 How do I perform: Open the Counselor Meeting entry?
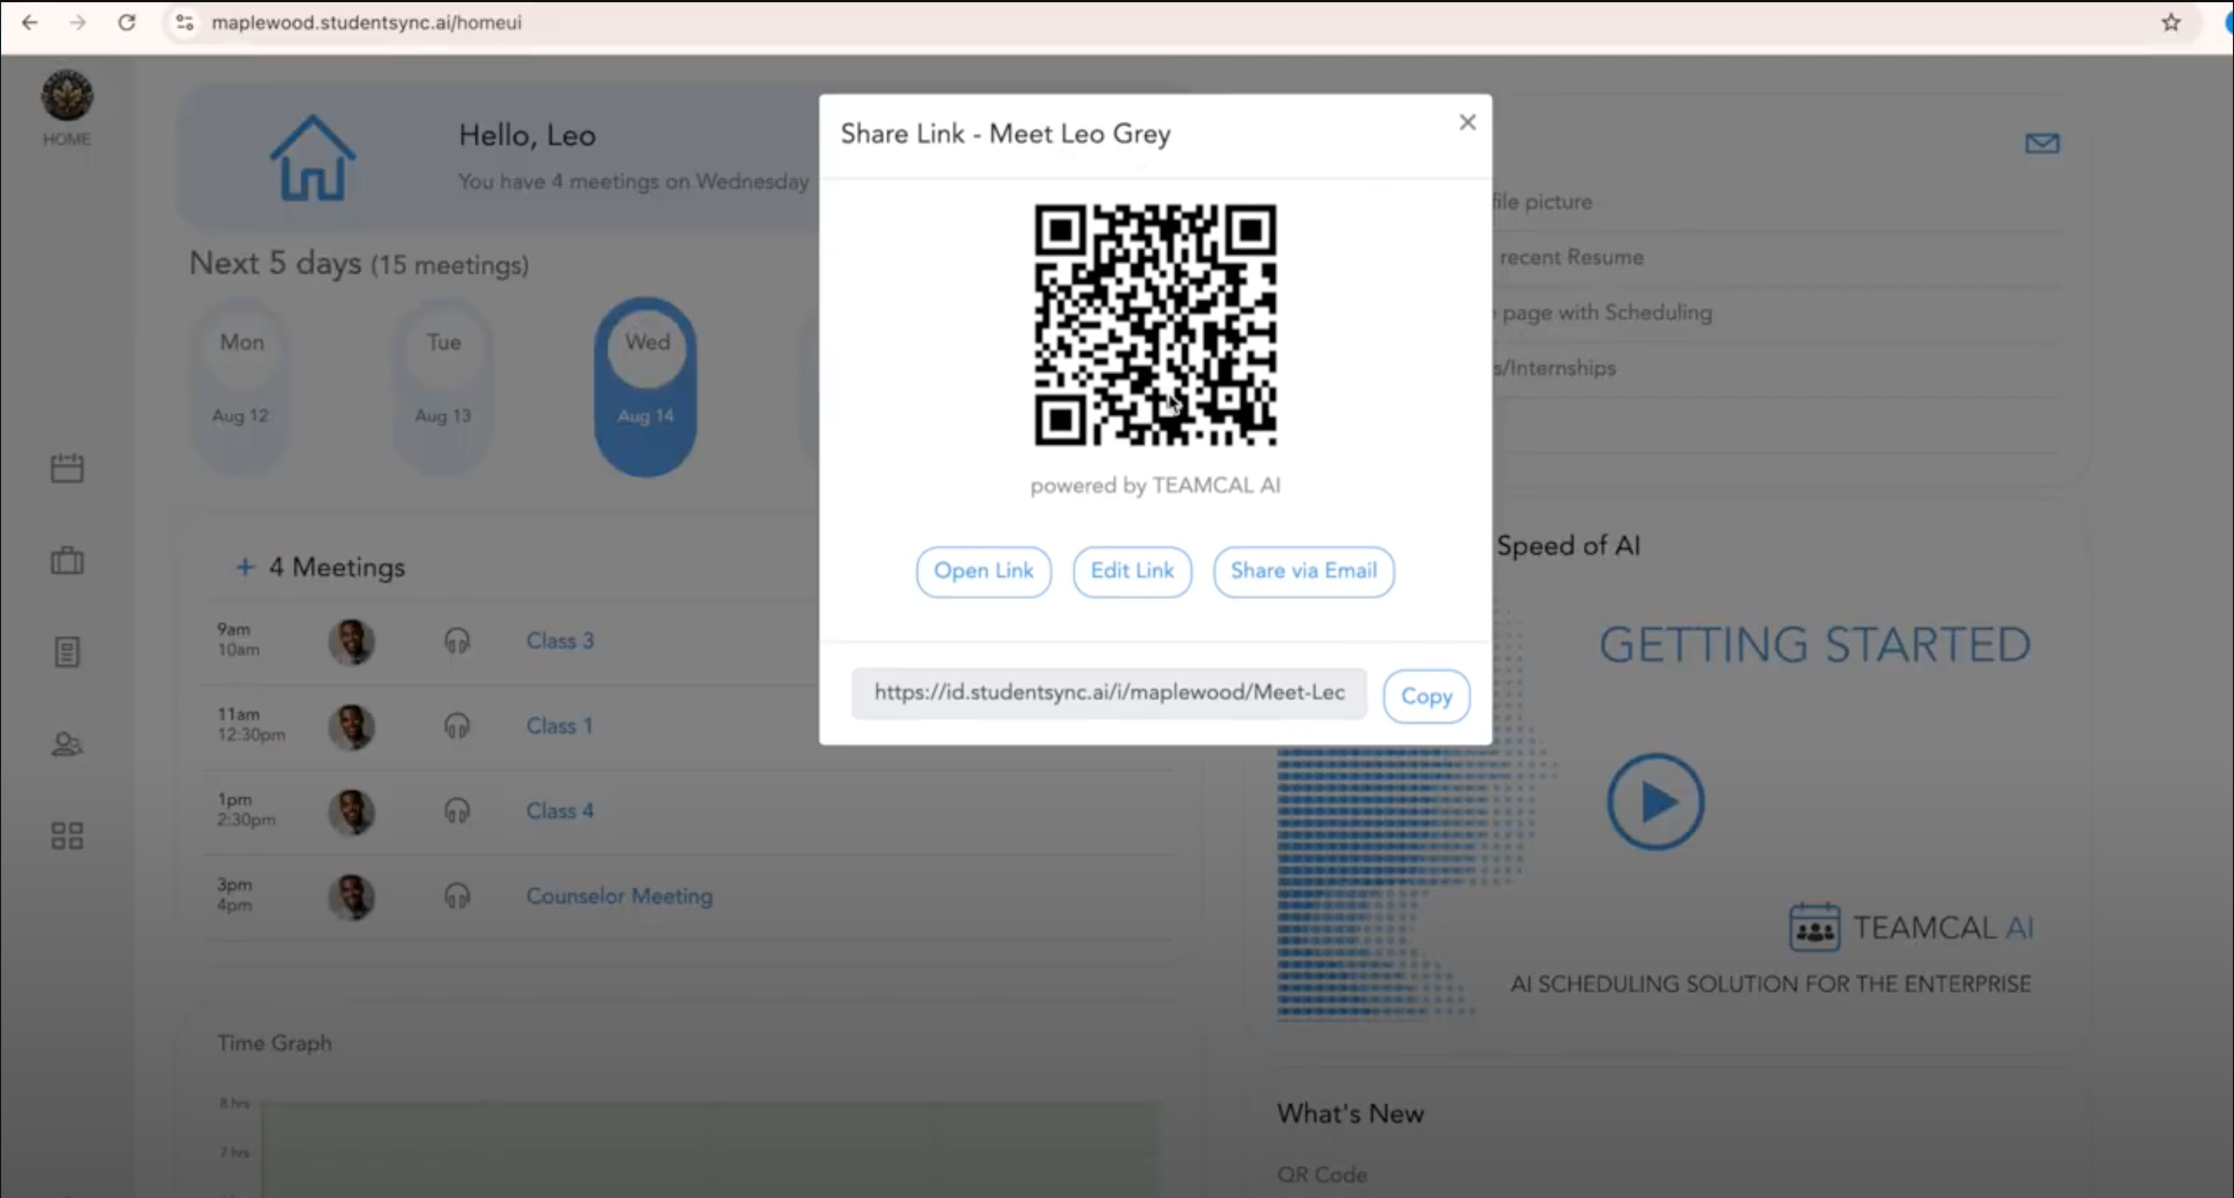tap(619, 895)
